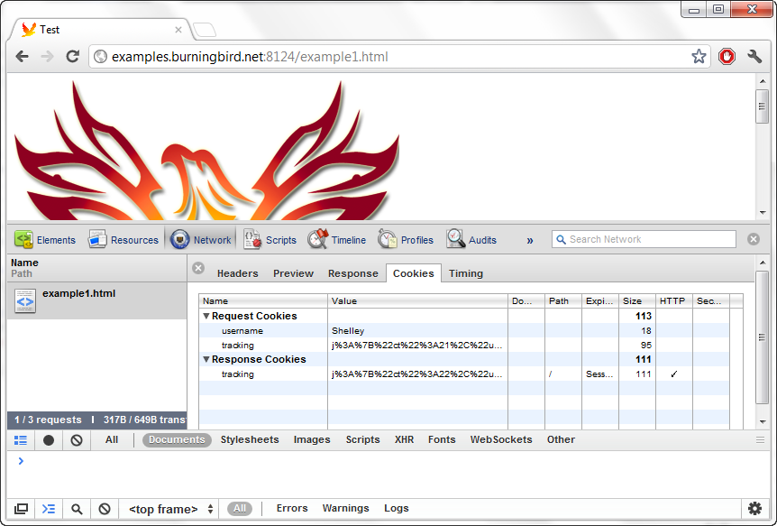The image size is (777, 526).
Task: Collapse the Response Cookies group
Action: [207, 359]
